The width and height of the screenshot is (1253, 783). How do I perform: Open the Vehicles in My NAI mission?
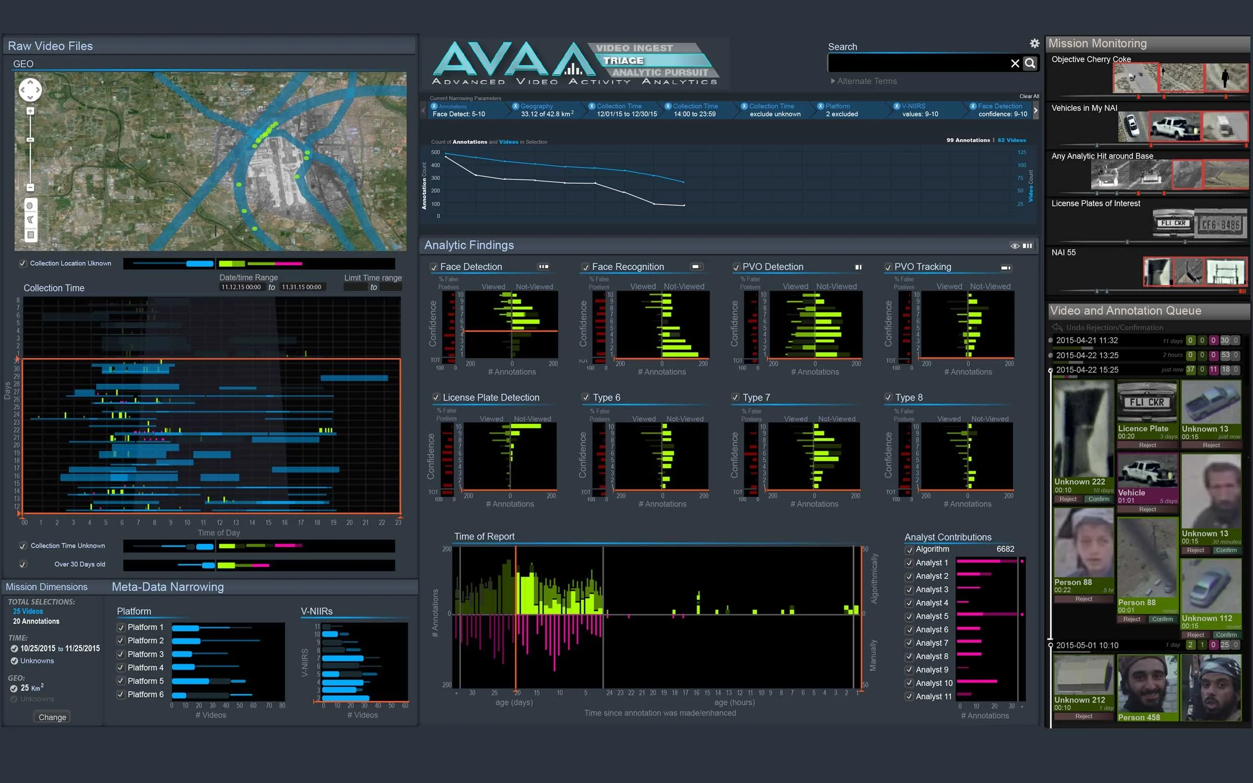1084,108
